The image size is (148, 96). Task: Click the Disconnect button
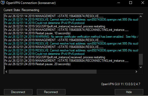18,92
